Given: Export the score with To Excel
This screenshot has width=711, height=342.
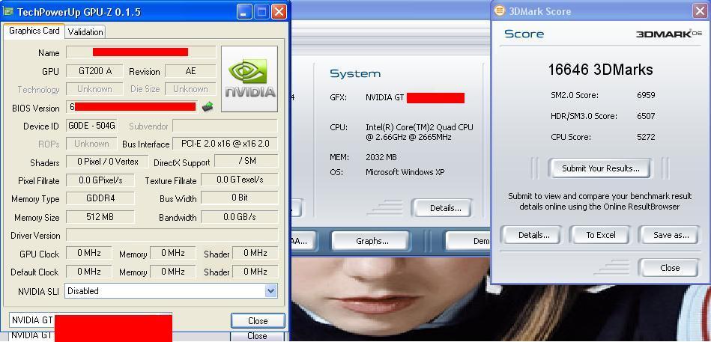Looking at the screenshot, I should tap(600, 235).
